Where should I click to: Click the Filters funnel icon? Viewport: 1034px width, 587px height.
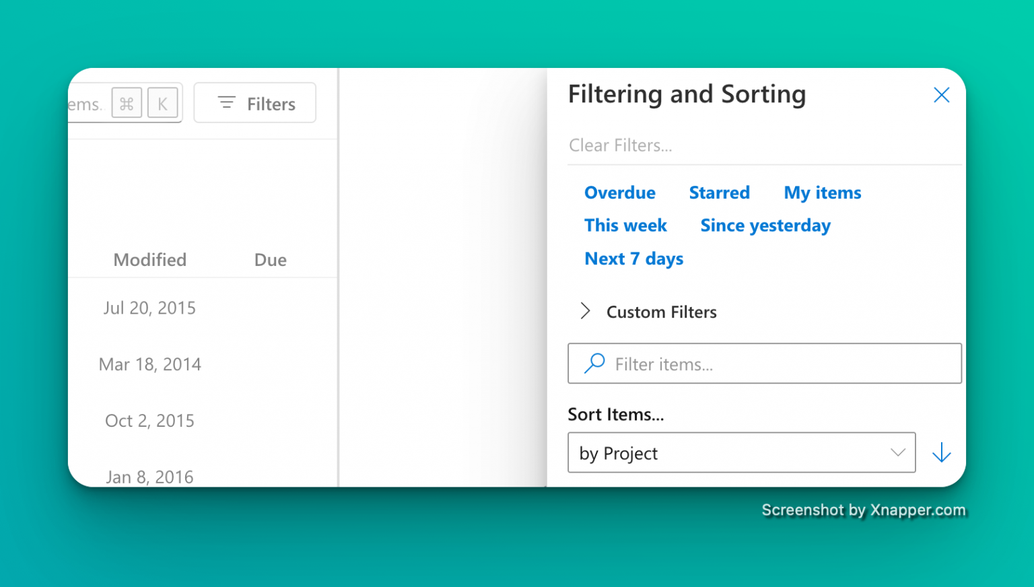(226, 103)
